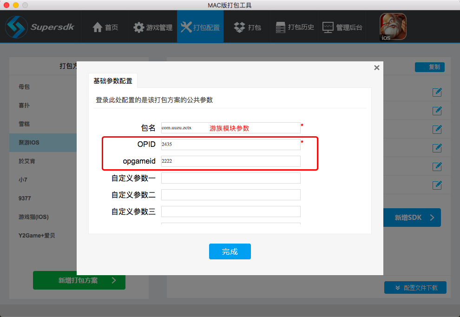Click 新增打包方案 green button
The image size is (460, 317).
[79, 280]
